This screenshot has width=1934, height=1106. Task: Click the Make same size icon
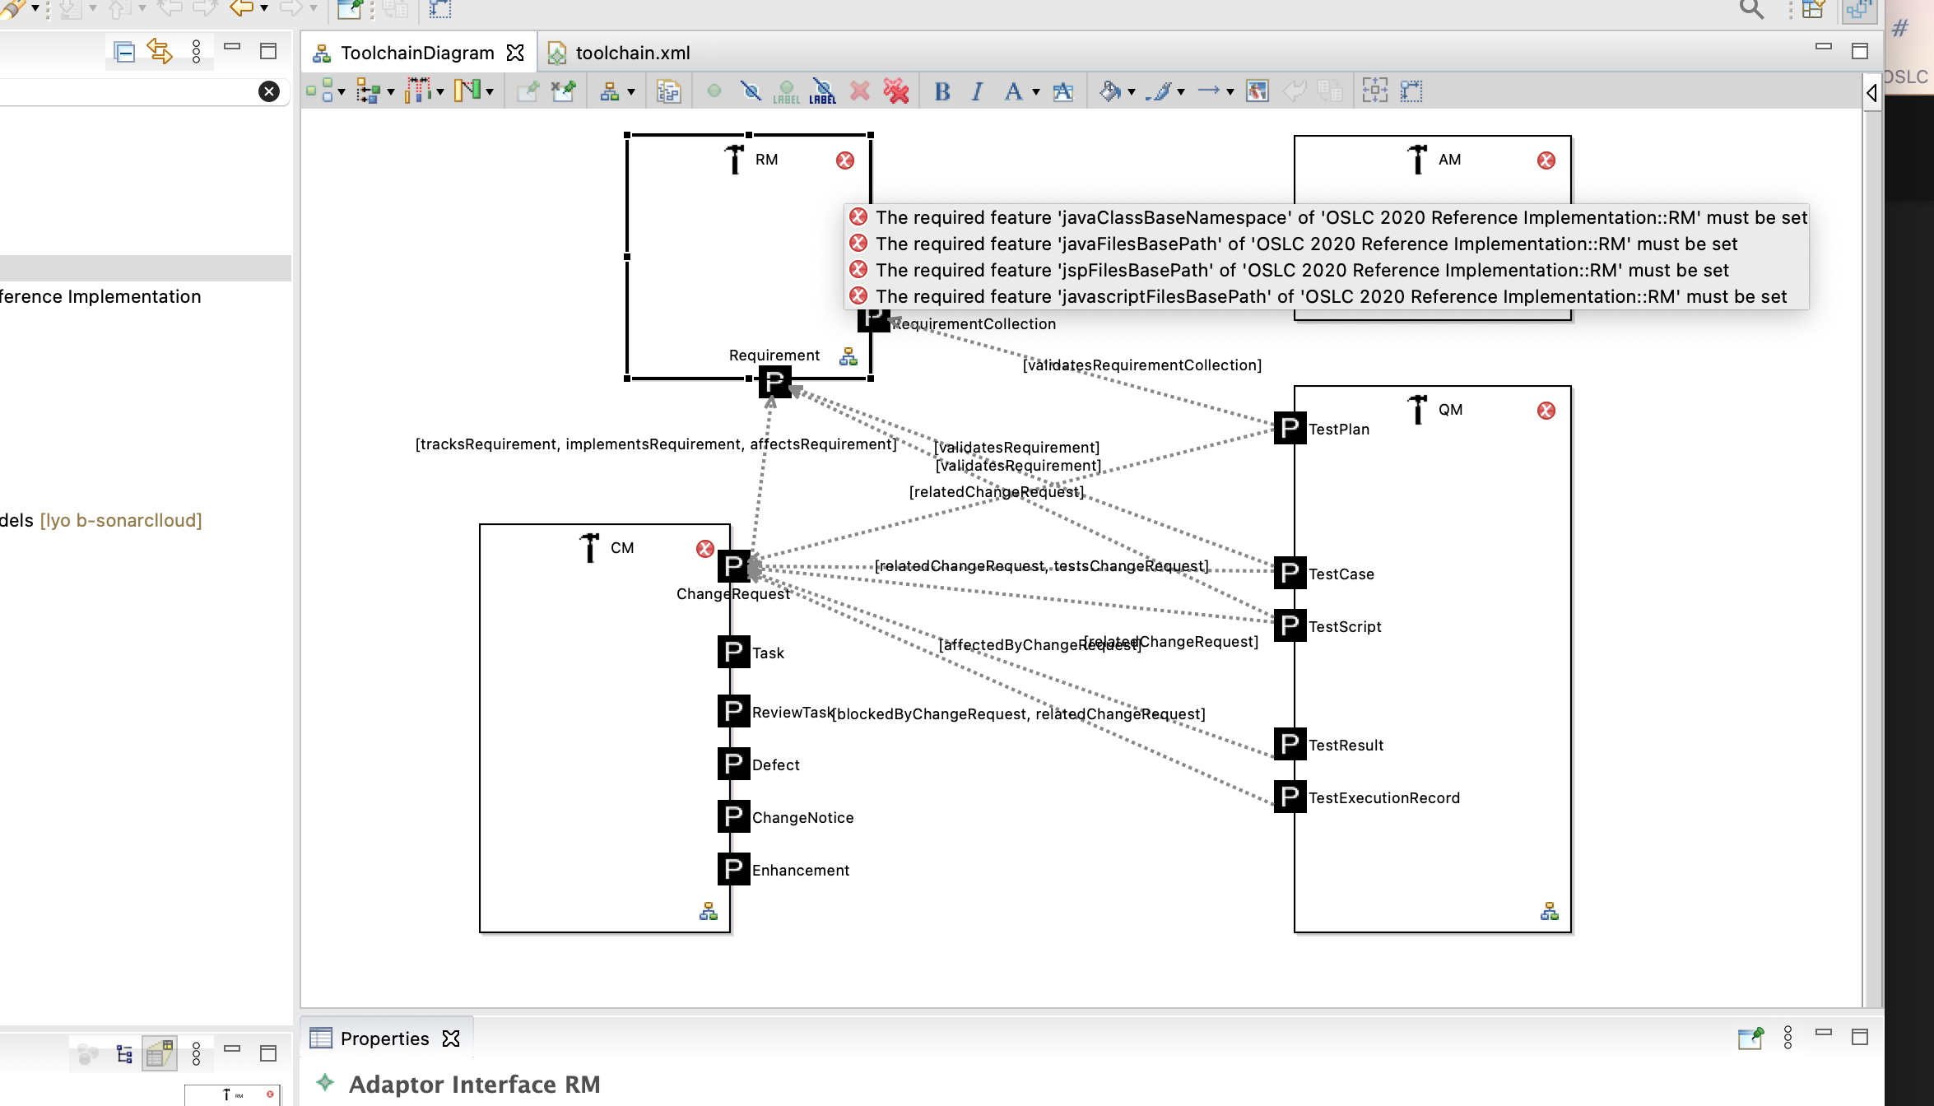[1411, 91]
